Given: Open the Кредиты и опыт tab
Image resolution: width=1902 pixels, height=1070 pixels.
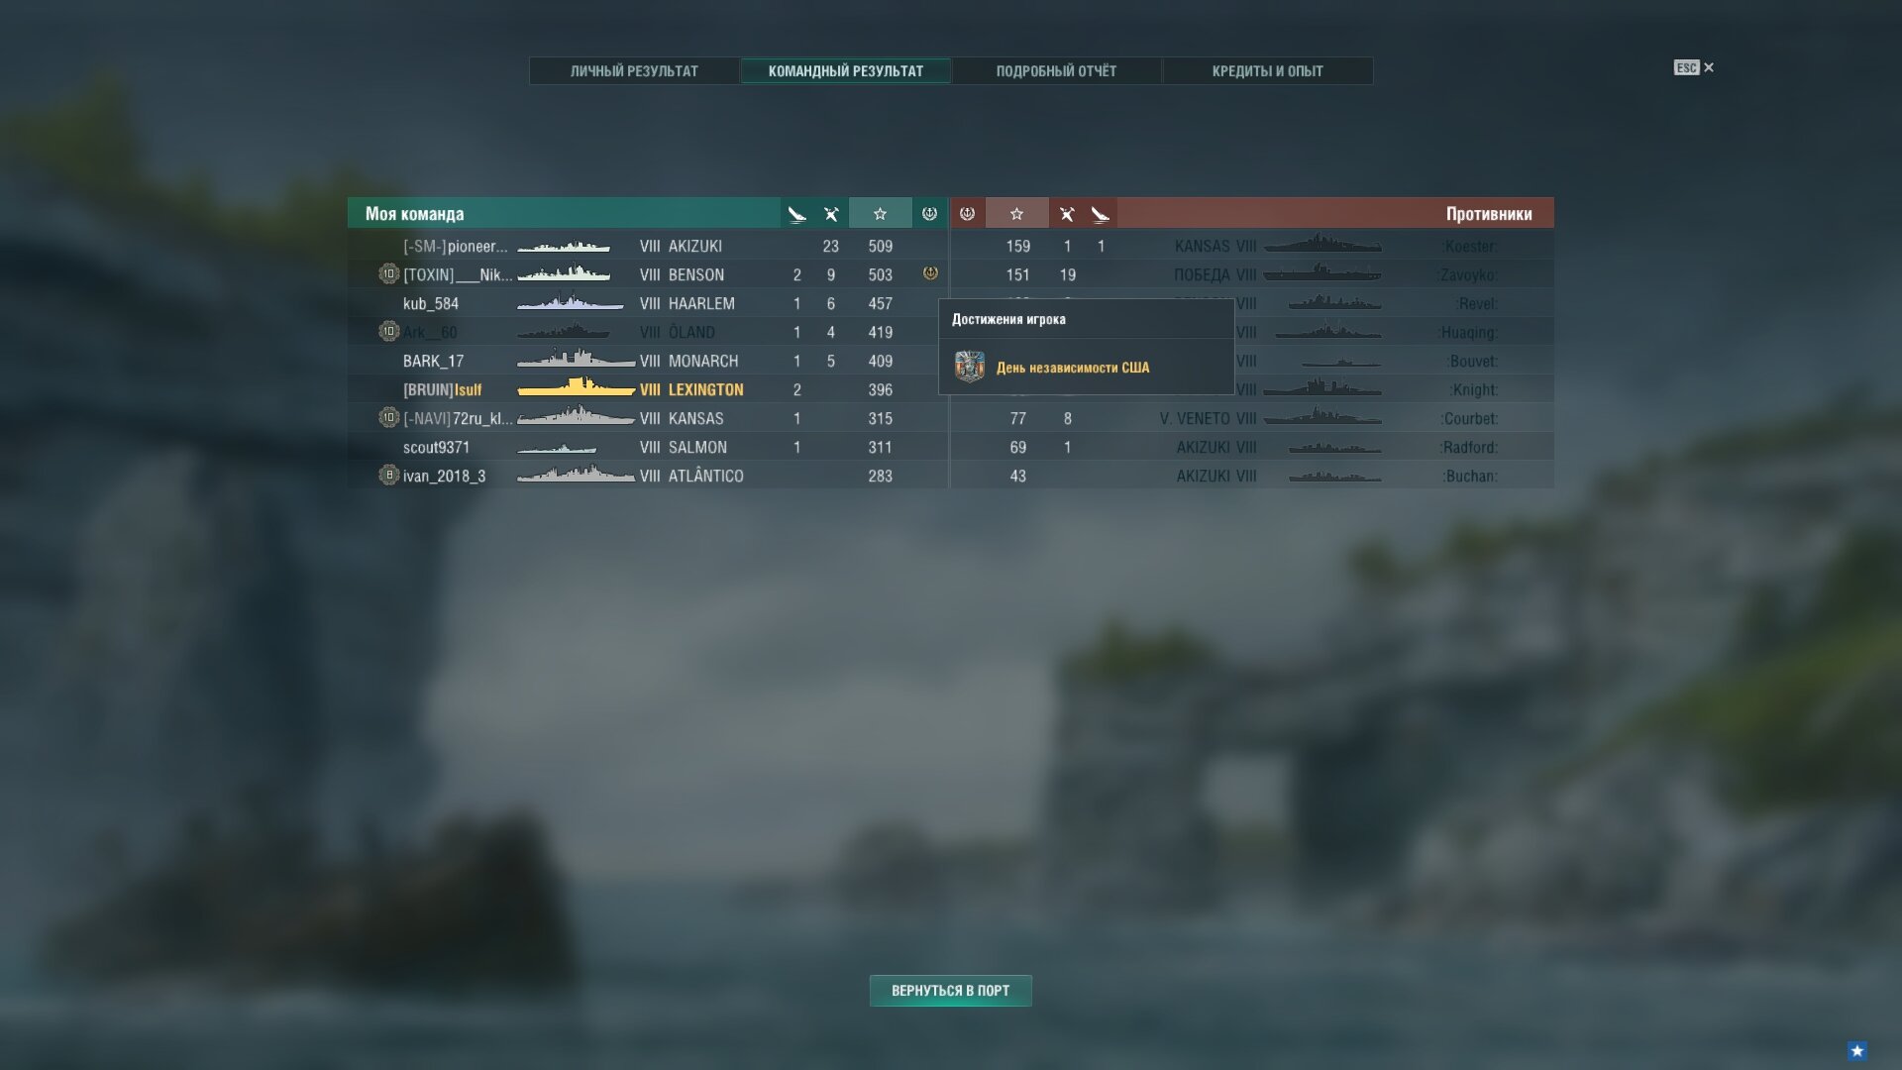Looking at the screenshot, I should point(1267,71).
